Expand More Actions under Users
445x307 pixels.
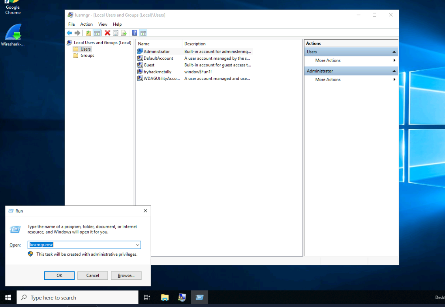328,60
